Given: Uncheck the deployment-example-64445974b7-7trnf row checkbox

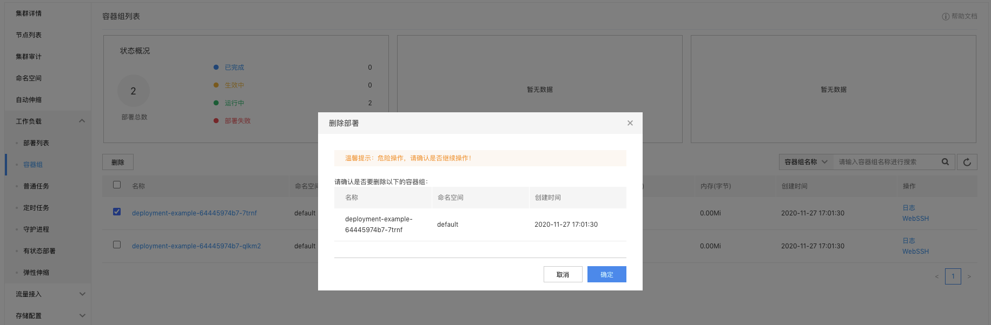Looking at the screenshot, I should click(117, 212).
